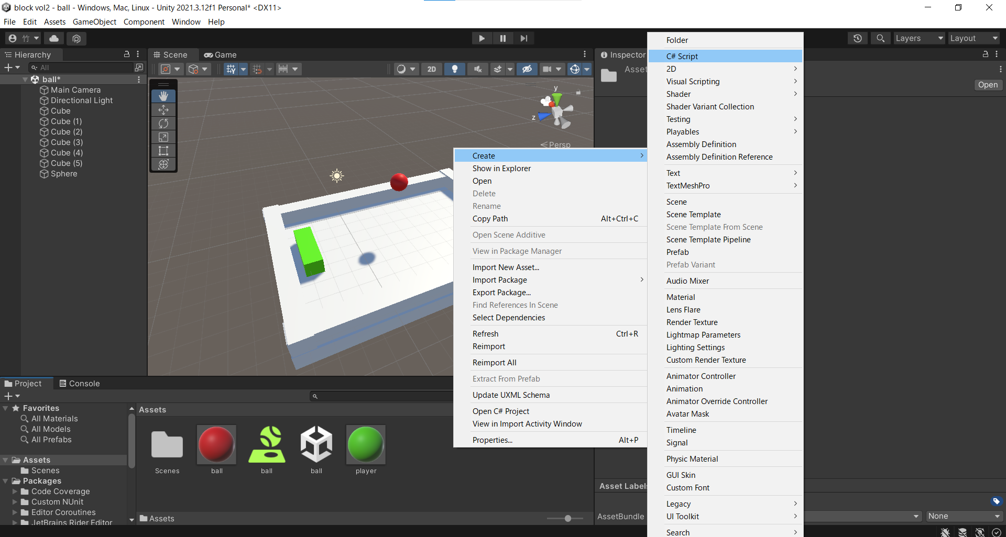
Task: Select the Rotate tool in Scene overlay
Action: 163,123
